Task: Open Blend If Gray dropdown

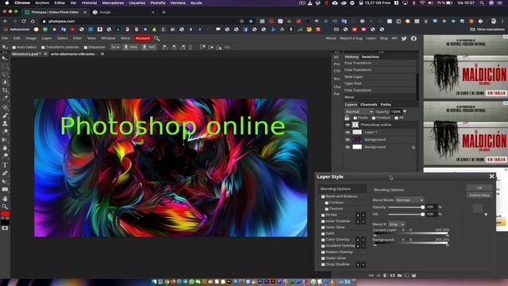Action: tap(396, 224)
